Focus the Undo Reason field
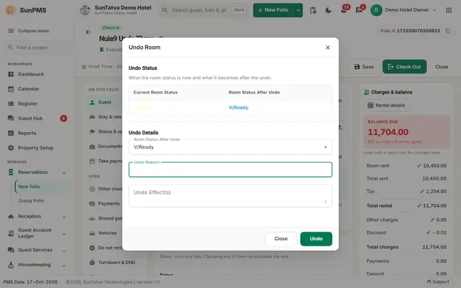This screenshot has height=288, width=461. [230, 170]
